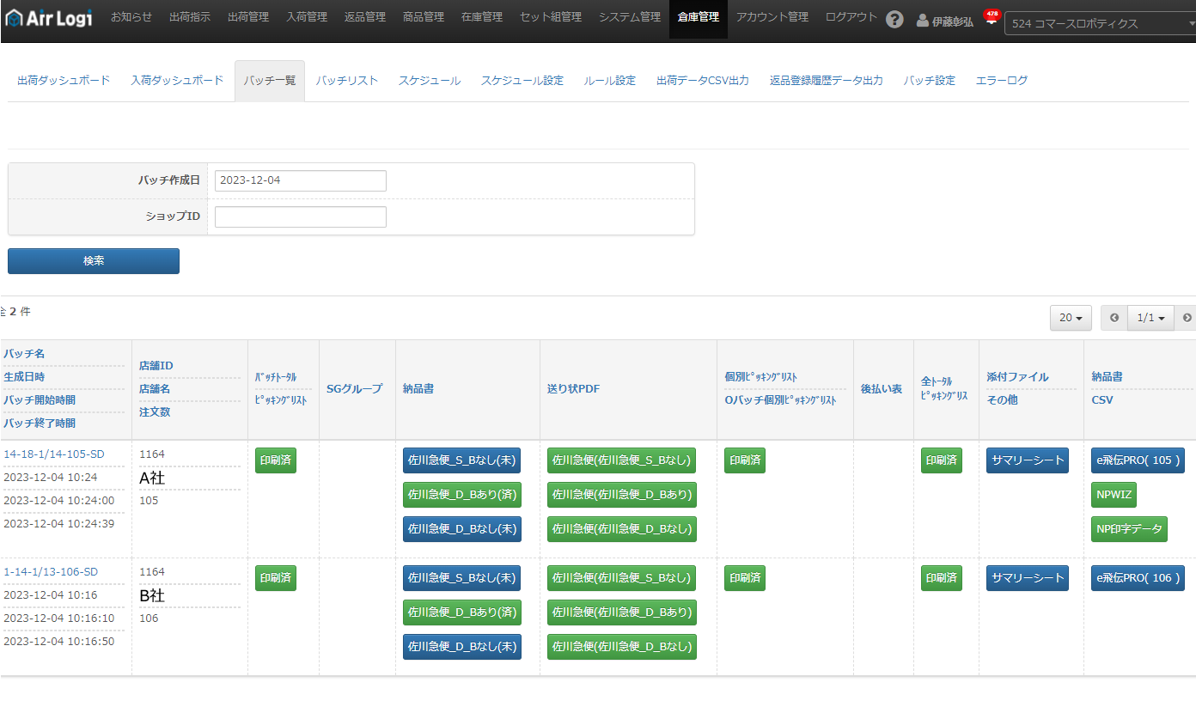
Task: Go to previous page arrow in pagination
Action: point(1114,318)
